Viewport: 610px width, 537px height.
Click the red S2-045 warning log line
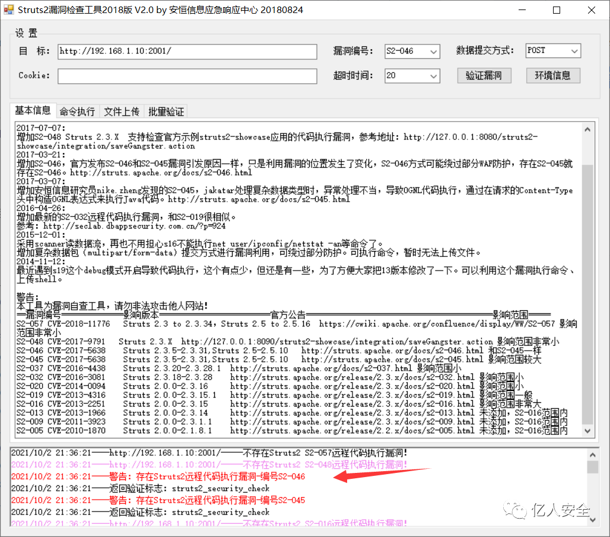pos(158,500)
